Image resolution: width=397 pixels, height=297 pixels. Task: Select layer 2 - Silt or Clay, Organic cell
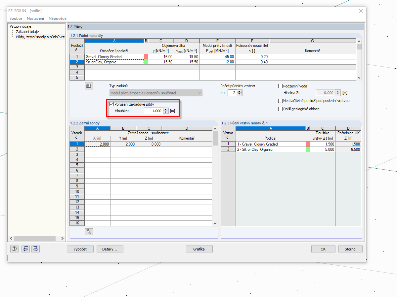[271, 149]
